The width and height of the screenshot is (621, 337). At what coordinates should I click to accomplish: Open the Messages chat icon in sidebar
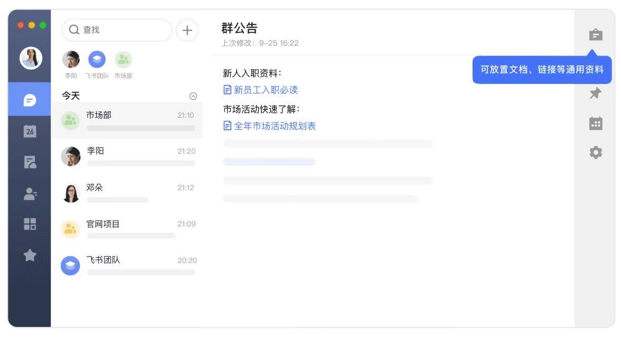pyautogui.click(x=30, y=100)
